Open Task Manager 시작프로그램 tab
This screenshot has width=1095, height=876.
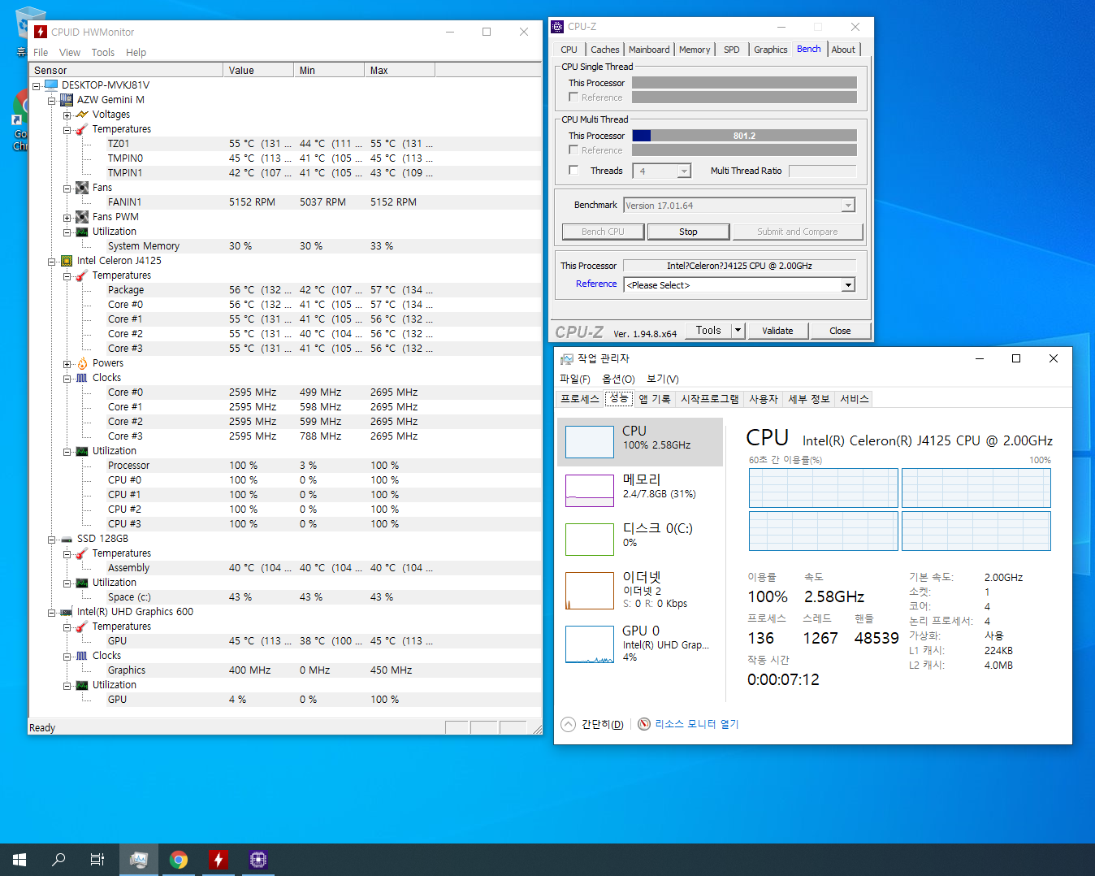[710, 399]
